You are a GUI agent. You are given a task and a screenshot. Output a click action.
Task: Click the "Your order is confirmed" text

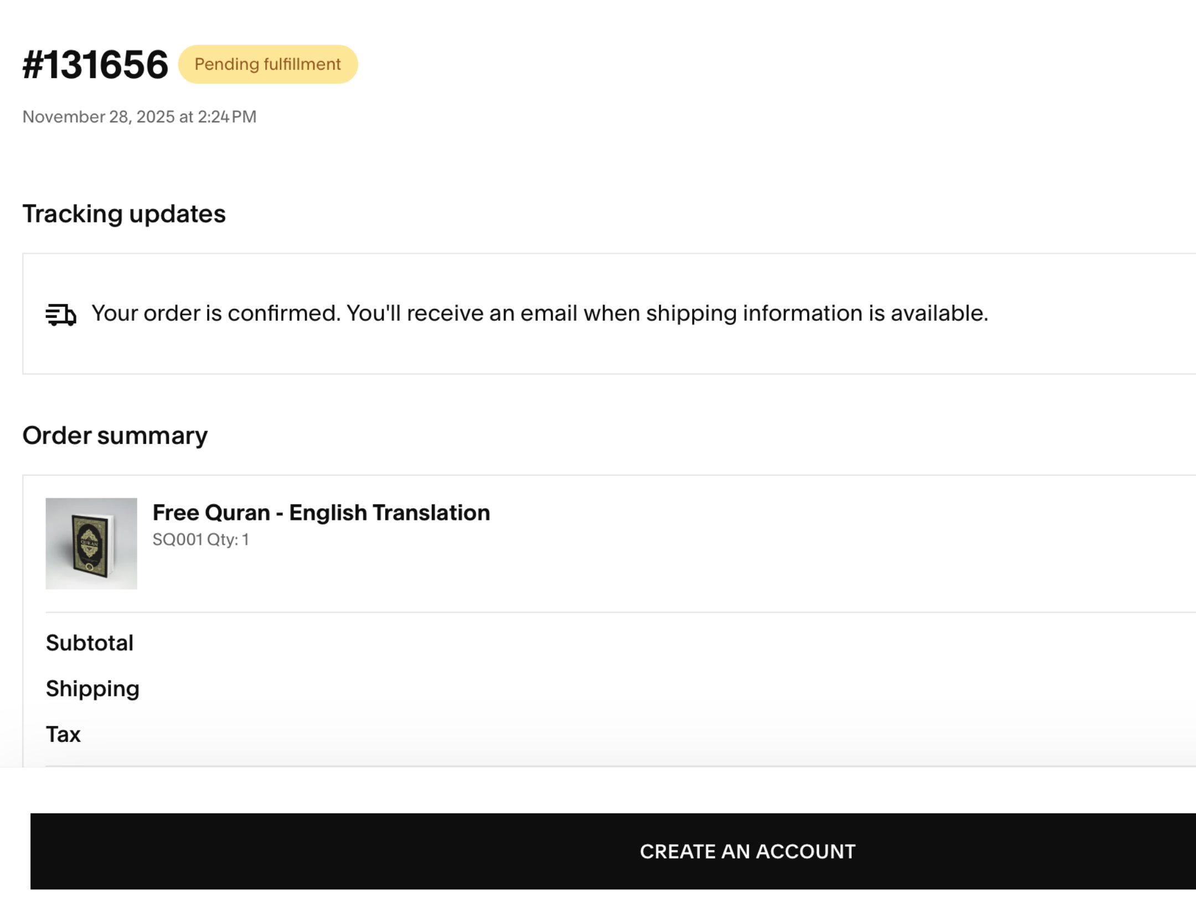[x=216, y=313]
